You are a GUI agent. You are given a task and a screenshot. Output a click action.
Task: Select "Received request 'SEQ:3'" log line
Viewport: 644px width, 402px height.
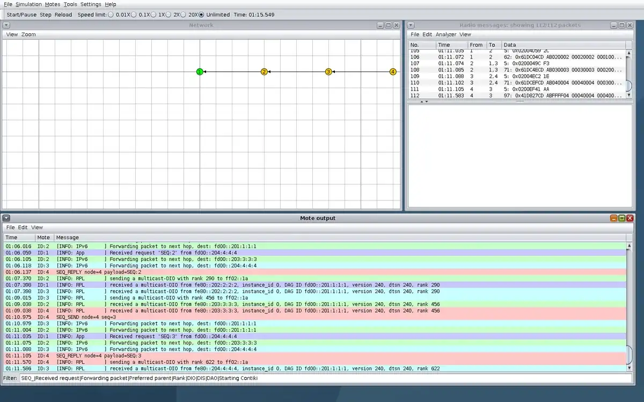[x=315, y=337]
